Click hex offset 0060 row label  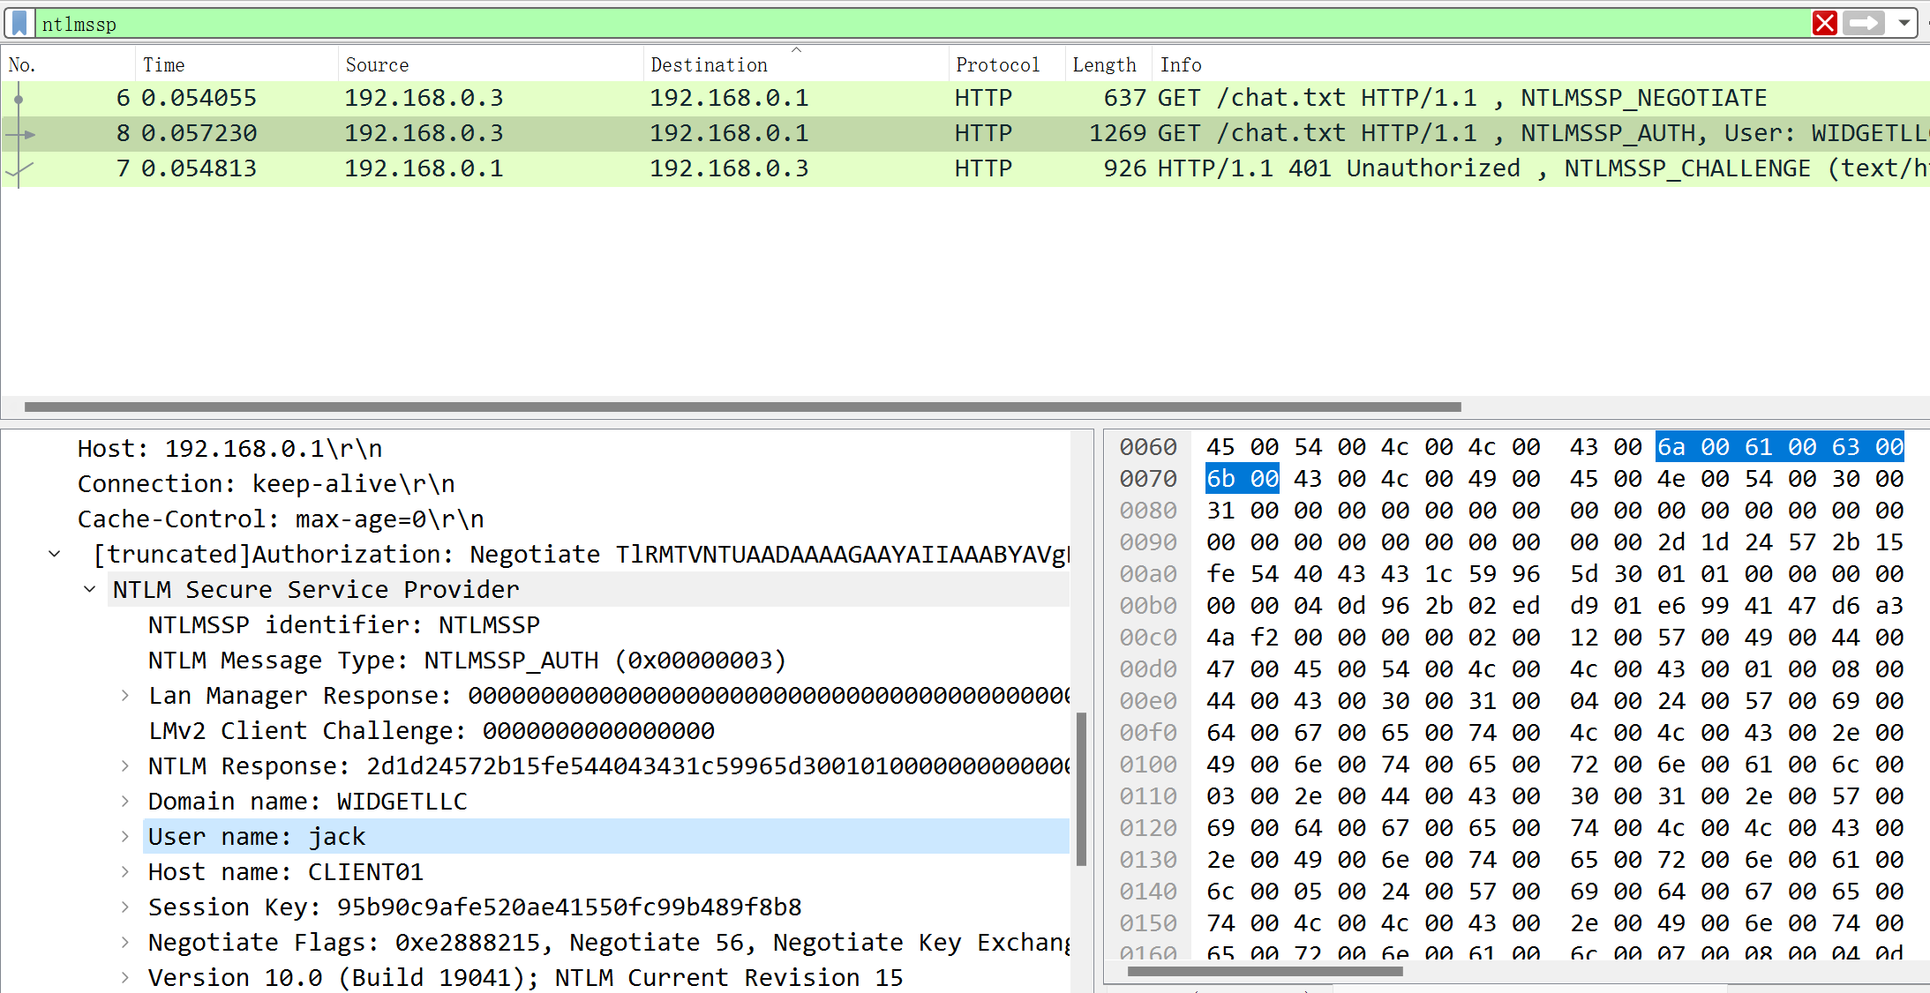[1148, 447]
